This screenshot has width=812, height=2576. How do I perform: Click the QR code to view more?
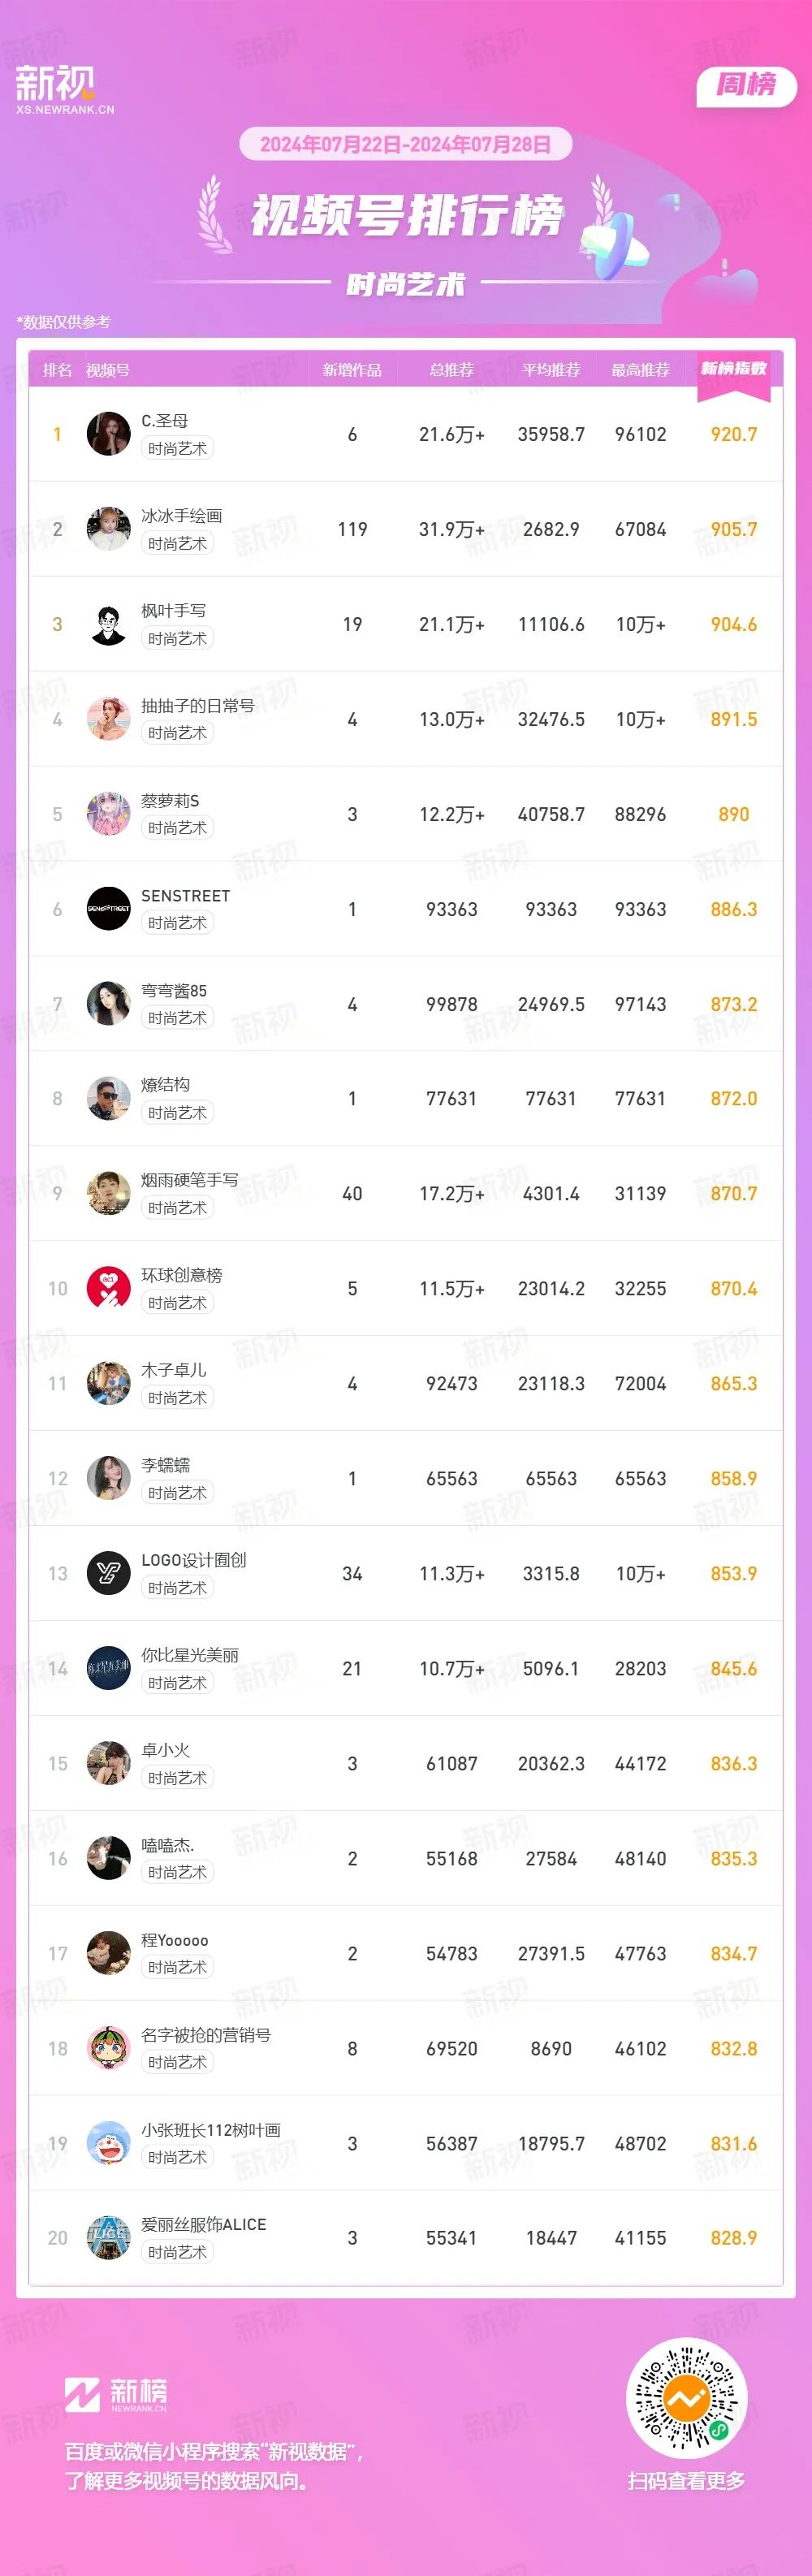(687, 2398)
